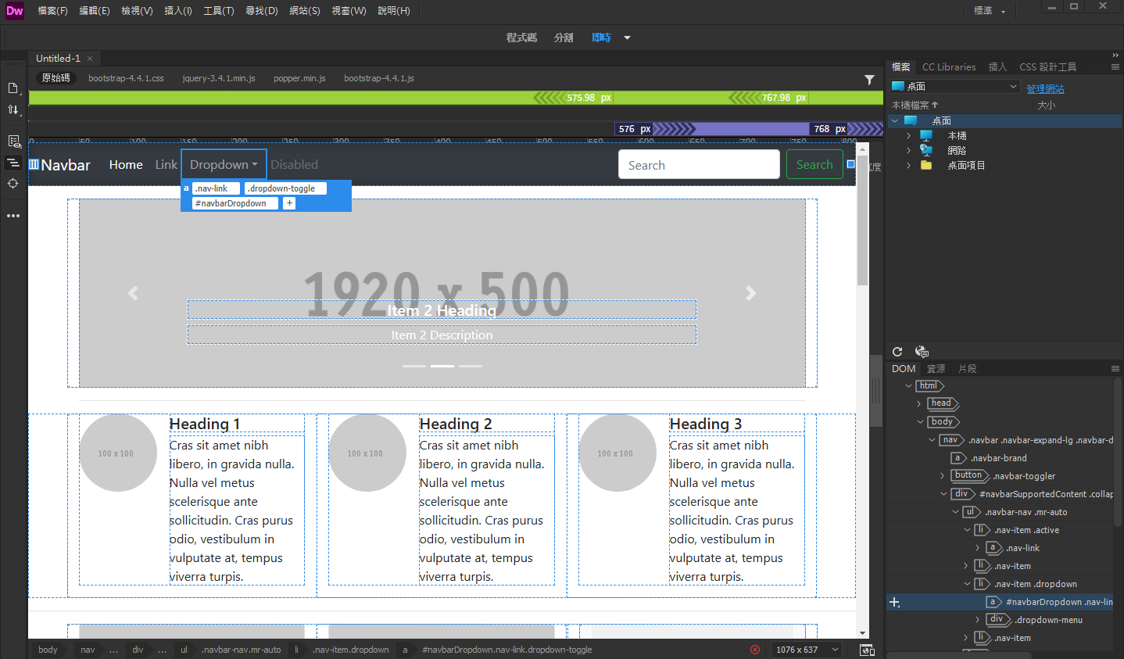This screenshot has height=659, width=1124.
Task: Switch to Code view
Action: tap(521, 38)
